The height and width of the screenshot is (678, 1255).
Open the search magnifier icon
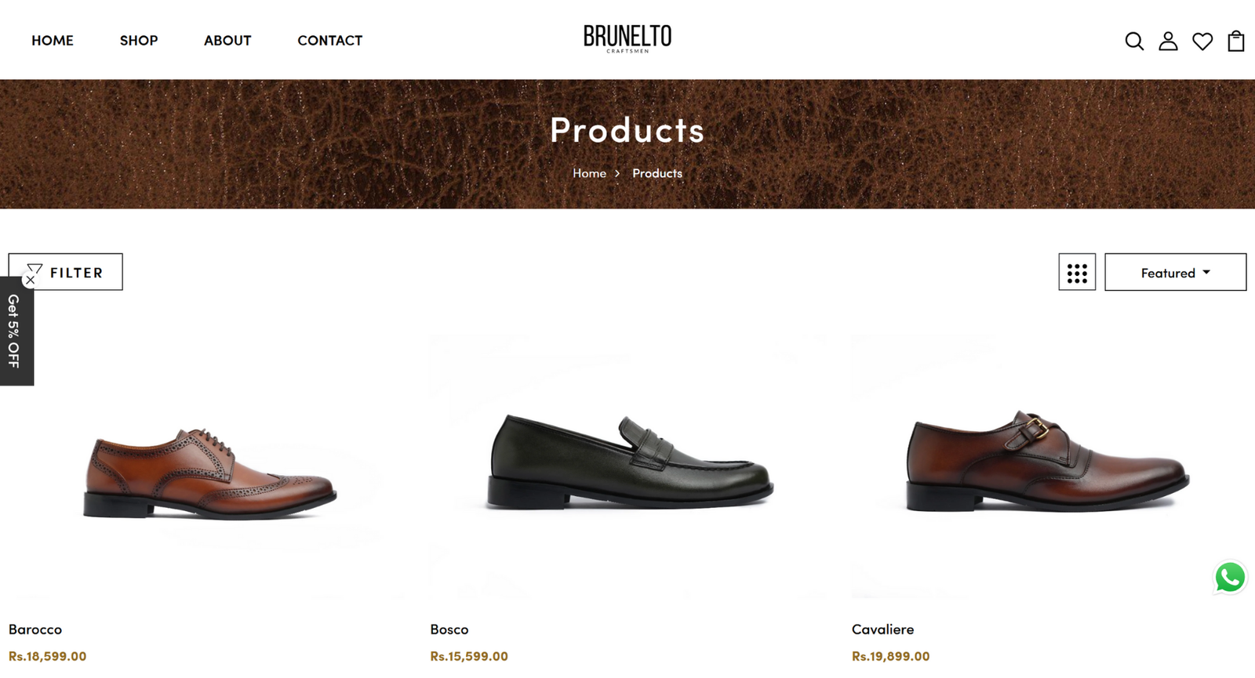[x=1134, y=41]
